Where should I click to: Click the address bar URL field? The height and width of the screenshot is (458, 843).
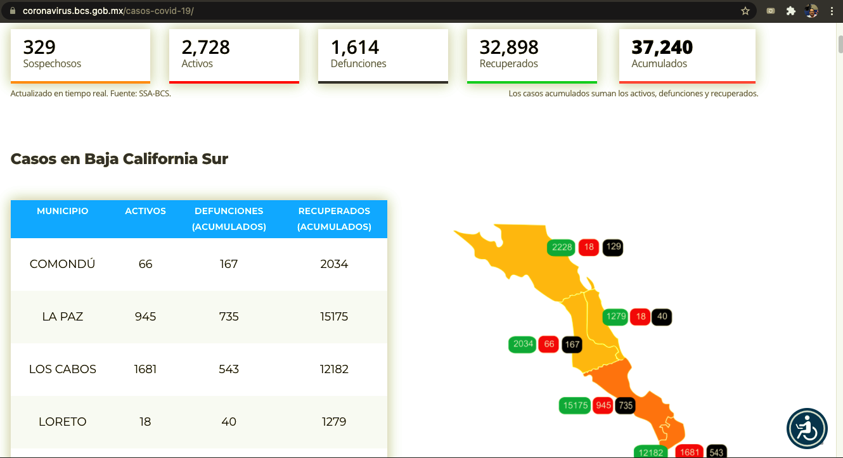[380, 11]
